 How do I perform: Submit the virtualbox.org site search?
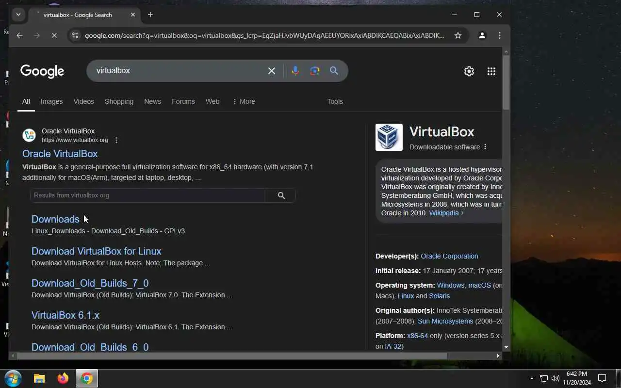(281, 195)
